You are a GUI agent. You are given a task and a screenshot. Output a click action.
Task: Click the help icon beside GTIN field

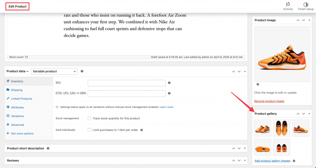click(x=169, y=93)
